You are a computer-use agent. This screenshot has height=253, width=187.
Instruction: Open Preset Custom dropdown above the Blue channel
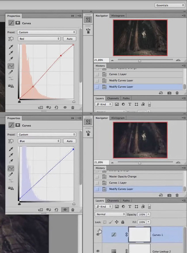47,134
